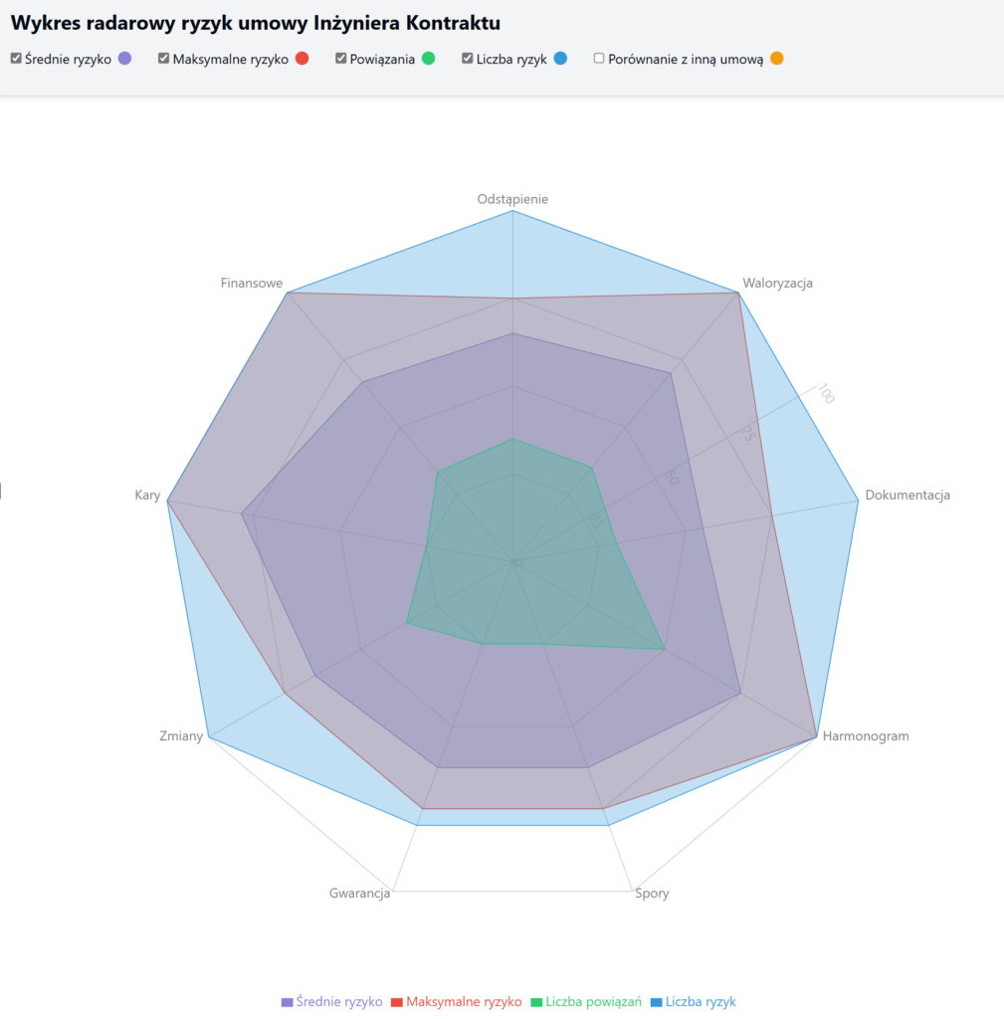Screen dimensions: 1004x1019
Task: Click the Dokumentacja axis label
Action: pyautogui.click(x=907, y=495)
